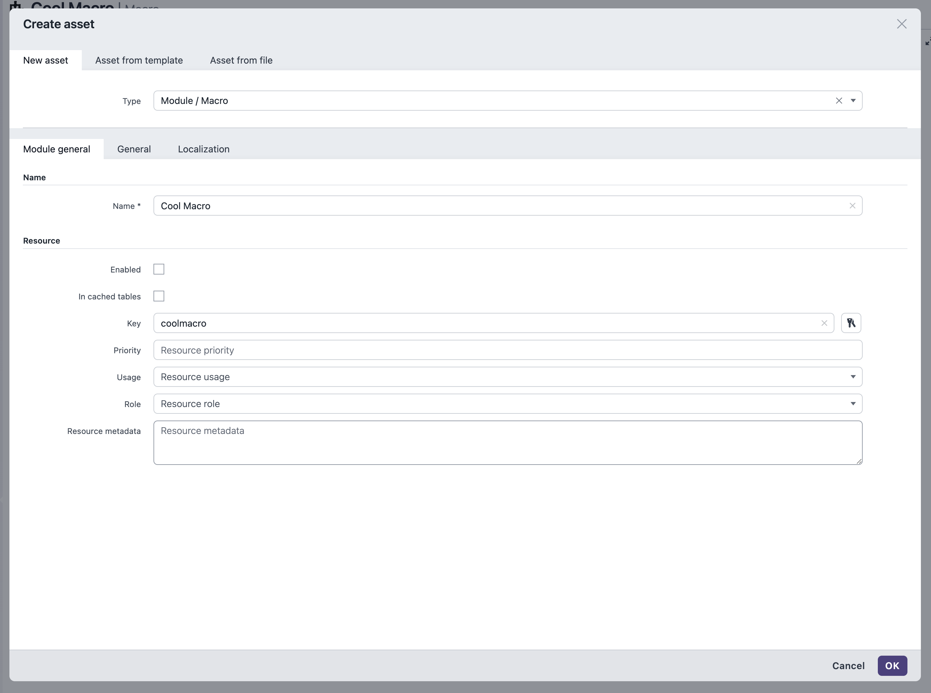Switch to the General tab
This screenshot has height=693, width=931.
(x=134, y=149)
